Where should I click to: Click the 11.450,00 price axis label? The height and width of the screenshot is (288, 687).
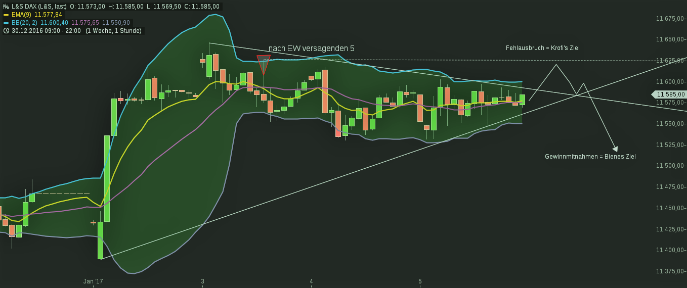click(x=670, y=208)
